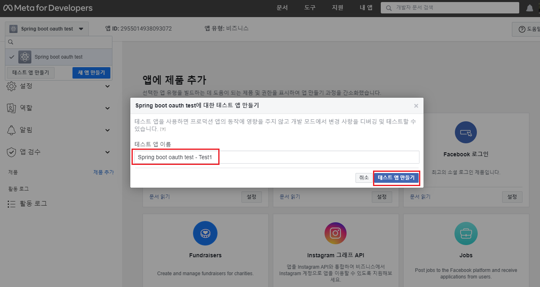Open the 내 앱 menu in header

coord(366,8)
